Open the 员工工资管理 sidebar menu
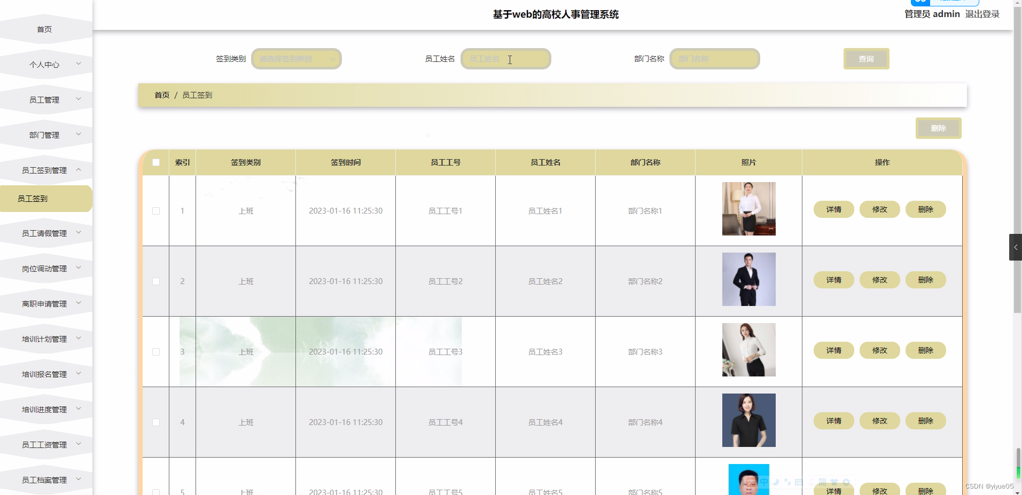Screen dimensions: 1022x495 [45, 445]
